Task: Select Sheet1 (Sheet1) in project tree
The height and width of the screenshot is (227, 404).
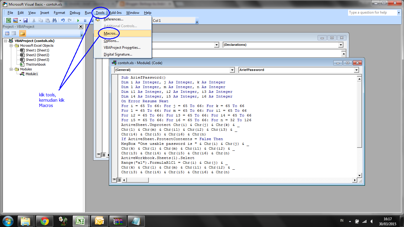Action: coord(37,50)
